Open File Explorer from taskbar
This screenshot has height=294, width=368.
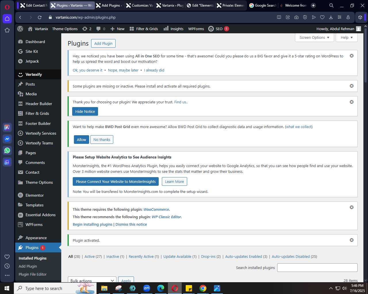[104, 288]
